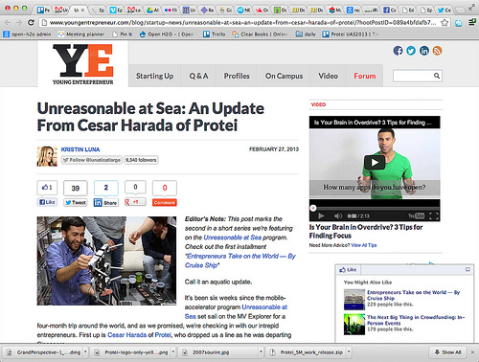Open dropdown for 2007sourire.jpg download
Screen dimensions: 479x362
[x=261, y=352]
